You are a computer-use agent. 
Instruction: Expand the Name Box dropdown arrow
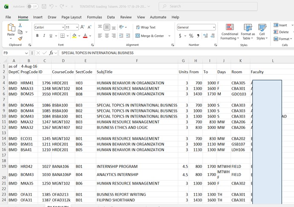click(26, 53)
